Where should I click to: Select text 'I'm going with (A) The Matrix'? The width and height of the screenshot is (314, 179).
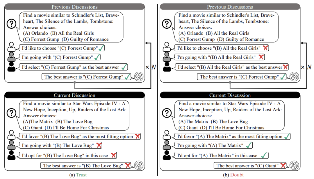coord(210,145)
